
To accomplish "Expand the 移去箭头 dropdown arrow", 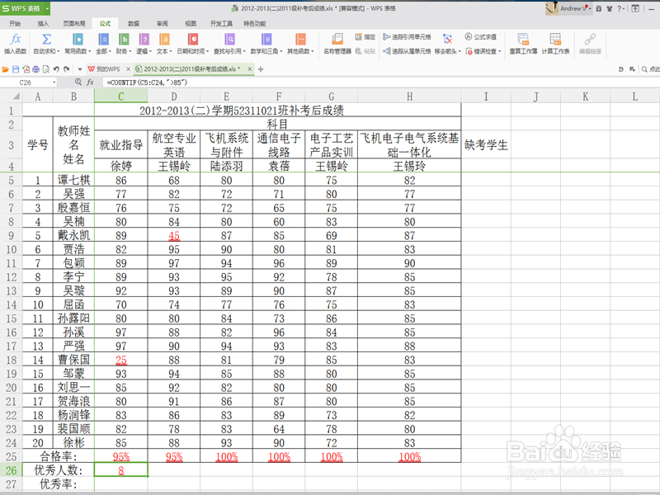I will tap(460, 51).
